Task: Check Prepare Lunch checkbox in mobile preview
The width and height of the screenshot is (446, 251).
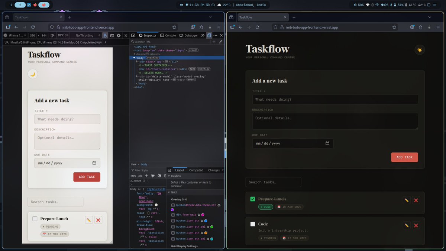Action: [35, 219]
